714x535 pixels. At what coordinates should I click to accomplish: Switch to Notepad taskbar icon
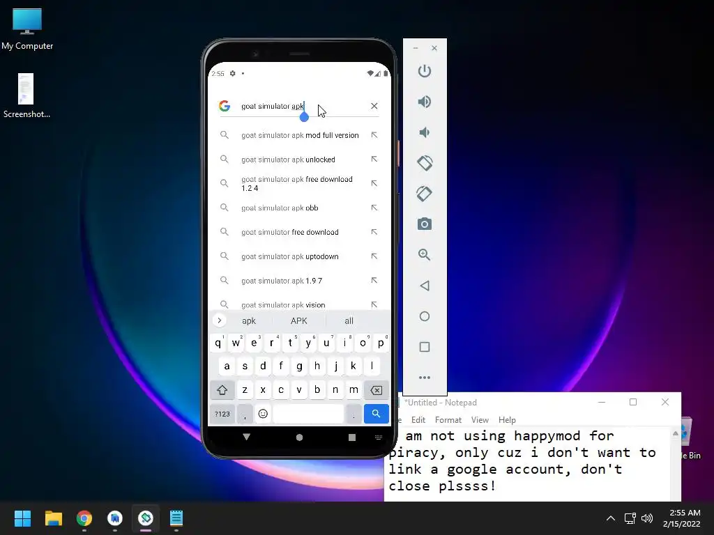[x=176, y=518]
